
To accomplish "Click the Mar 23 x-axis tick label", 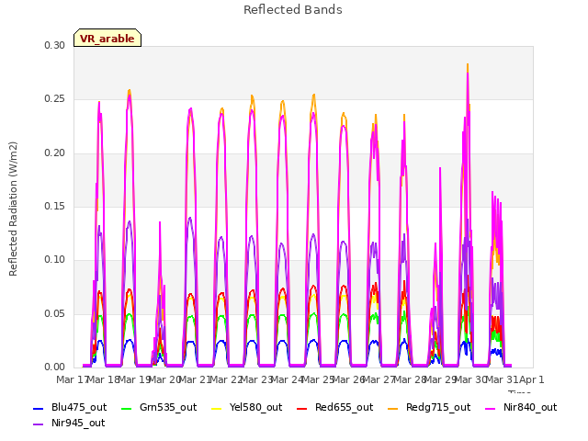I will (x=256, y=380).
